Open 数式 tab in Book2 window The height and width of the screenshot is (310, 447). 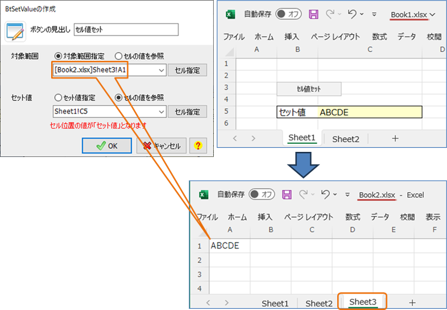point(353,217)
